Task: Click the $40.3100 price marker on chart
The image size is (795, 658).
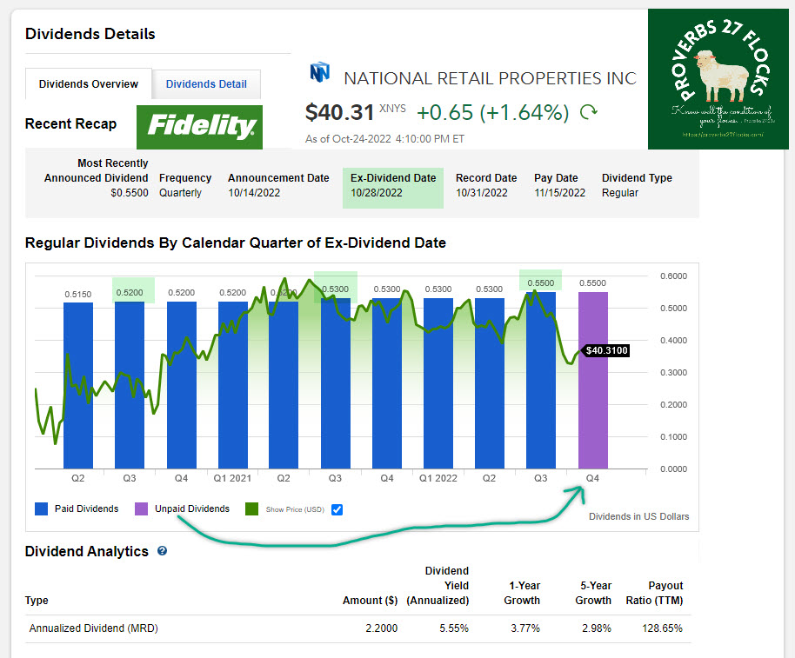Action: [x=605, y=350]
